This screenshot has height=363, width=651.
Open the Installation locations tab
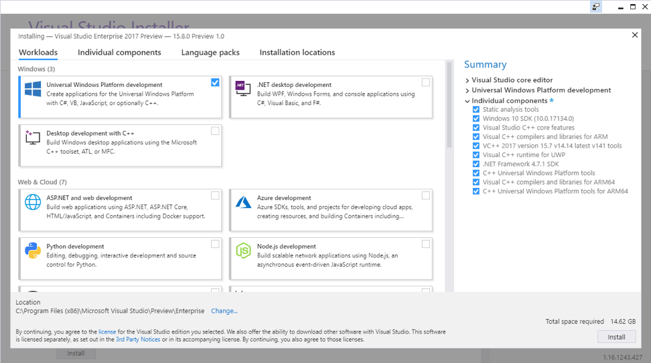click(x=297, y=53)
